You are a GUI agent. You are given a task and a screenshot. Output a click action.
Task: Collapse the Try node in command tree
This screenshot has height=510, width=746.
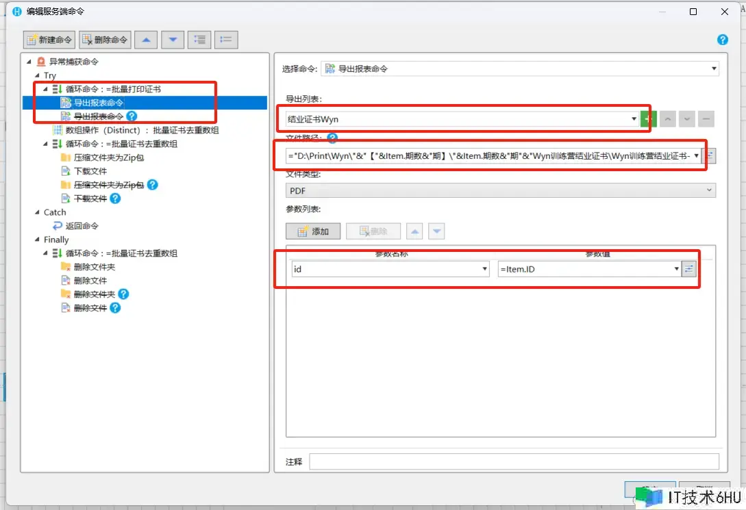point(38,76)
